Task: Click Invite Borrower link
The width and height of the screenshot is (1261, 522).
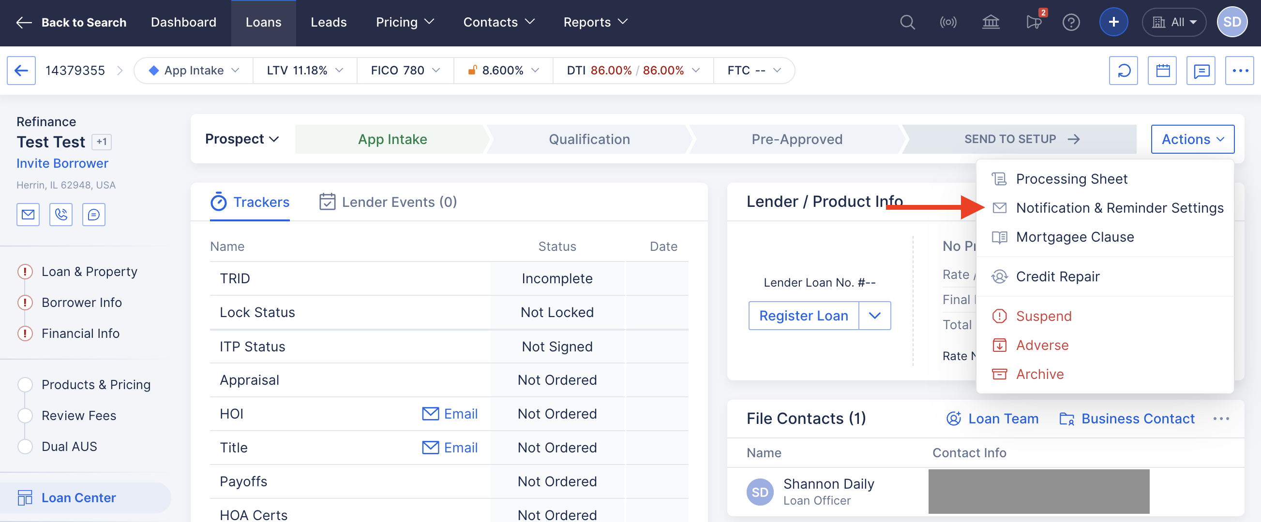Action: 62,163
